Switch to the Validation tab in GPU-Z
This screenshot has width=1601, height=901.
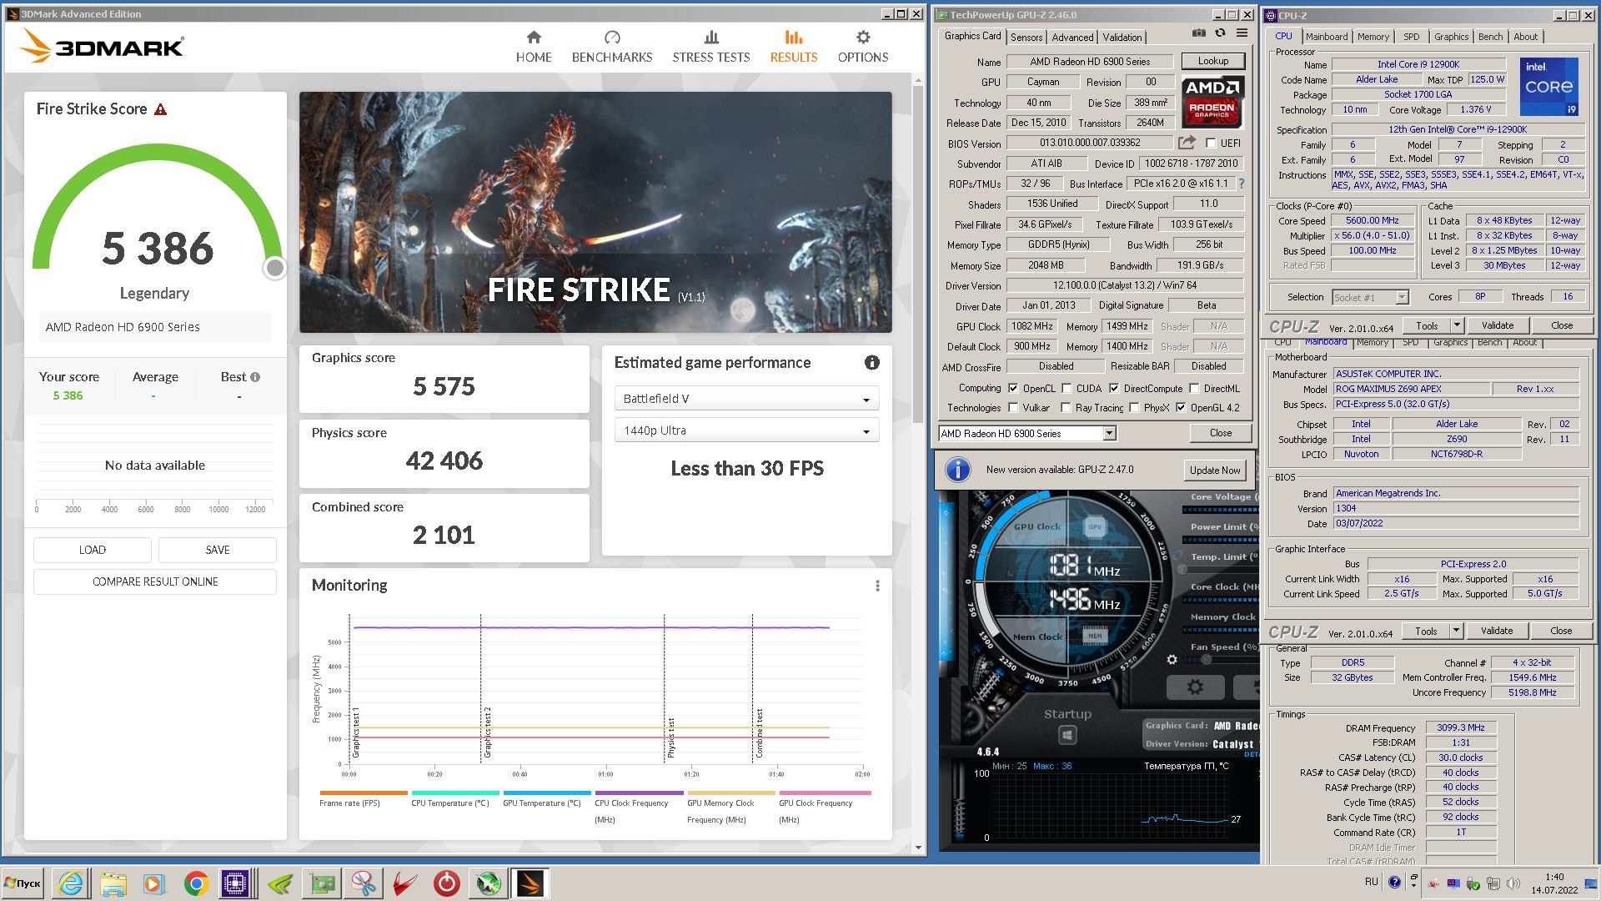tap(1122, 38)
